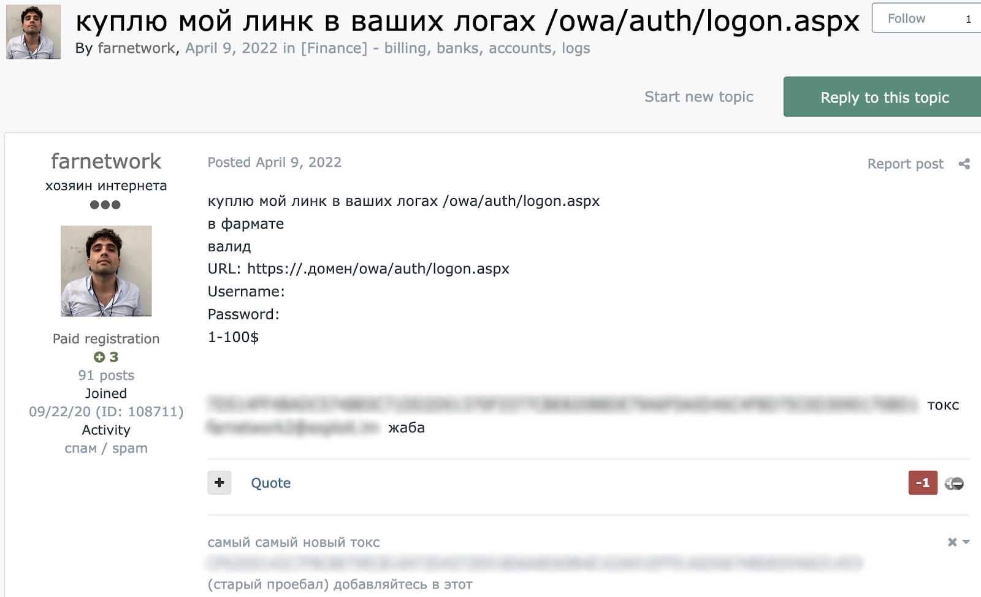Screen dimensions: 981x597
Task: Open спам / spam activity page
Action: click(106, 448)
